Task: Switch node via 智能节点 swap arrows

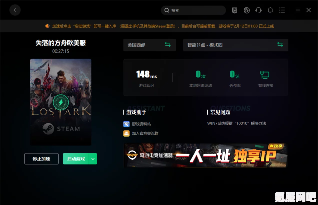Action: coord(280,45)
